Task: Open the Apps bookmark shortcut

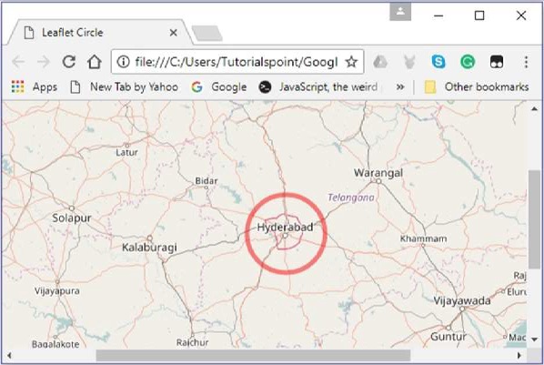Action: click(34, 86)
